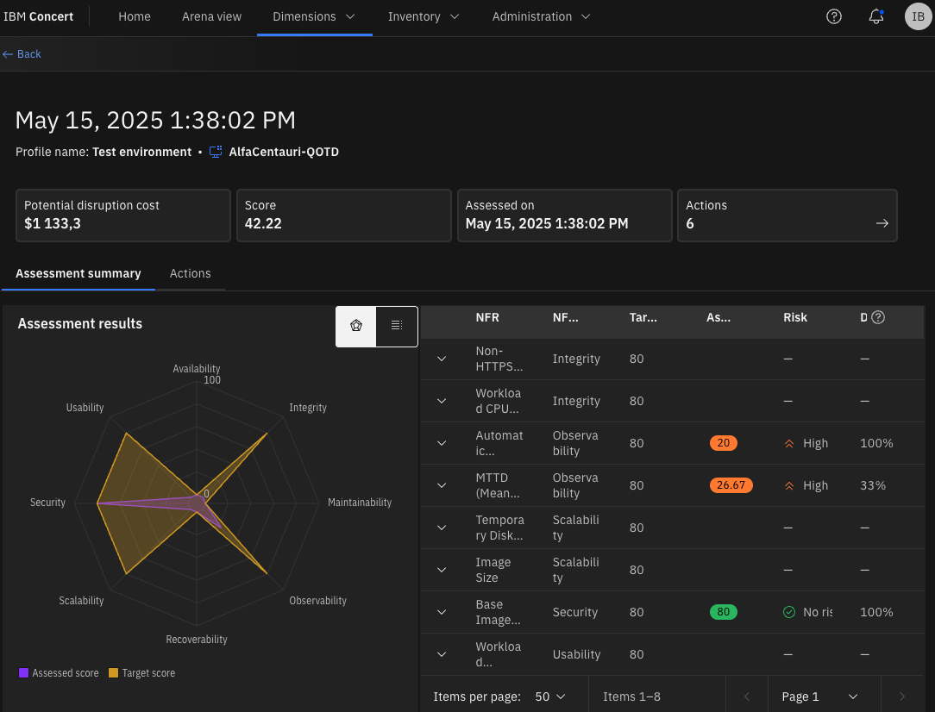Open the Inventory menu
The height and width of the screenshot is (712, 935).
pyautogui.click(x=424, y=16)
